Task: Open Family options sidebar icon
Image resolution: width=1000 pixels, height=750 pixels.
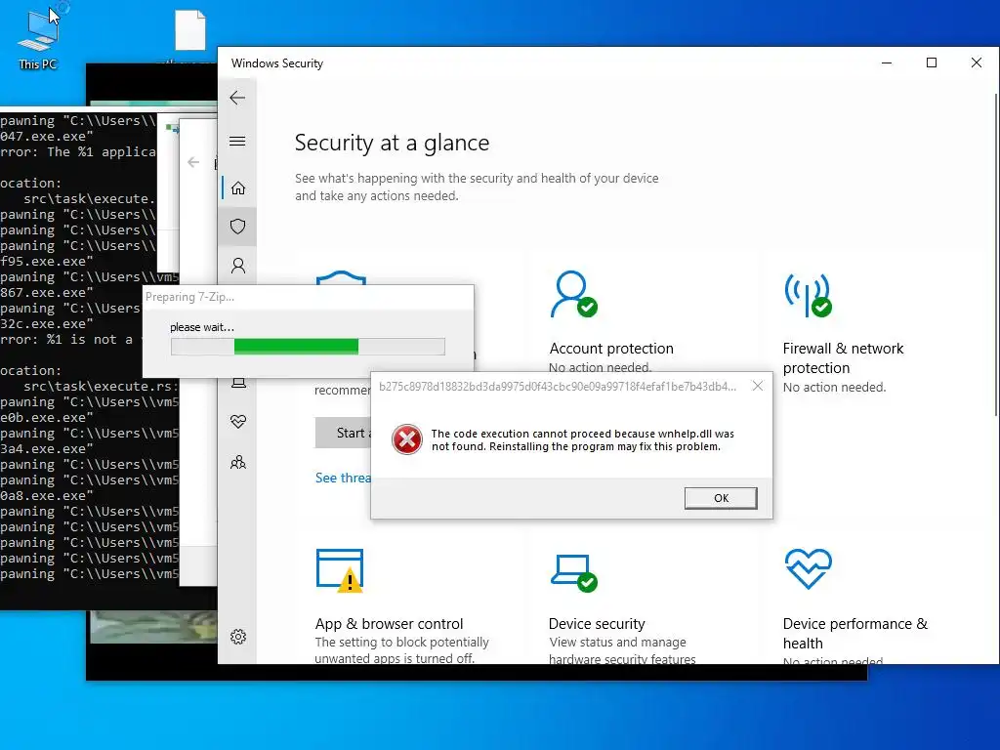Action: pos(238,462)
